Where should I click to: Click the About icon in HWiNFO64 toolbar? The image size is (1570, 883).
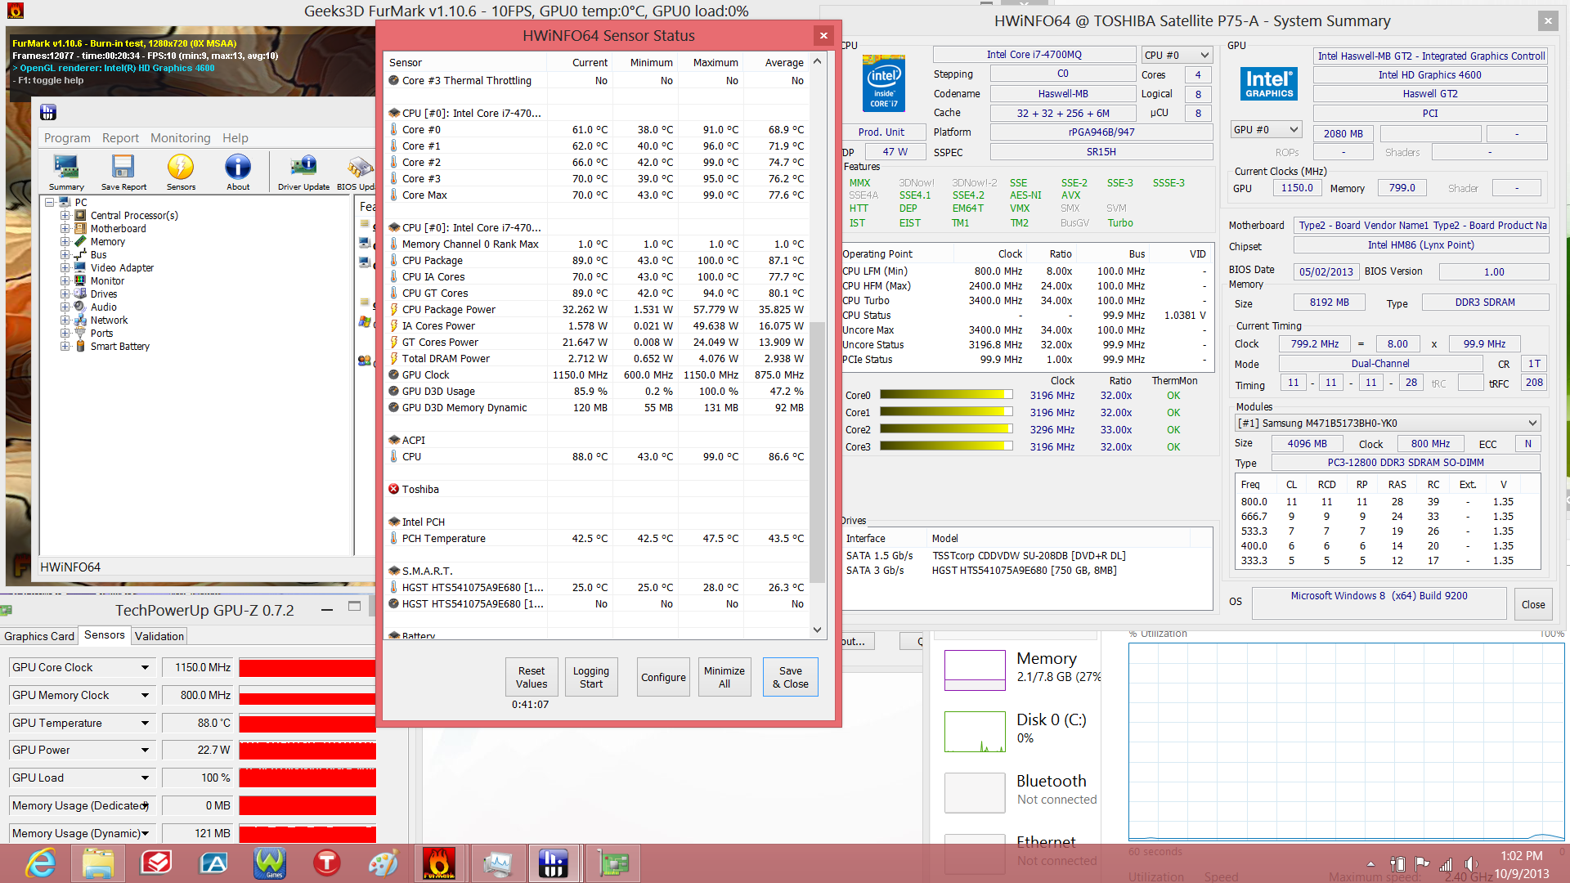(x=238, y=173)
